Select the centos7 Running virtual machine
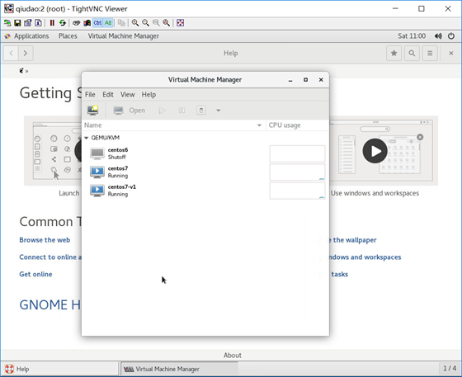Image resolution: width=462 pixels, height=377 pixels. tap(205, 172)
